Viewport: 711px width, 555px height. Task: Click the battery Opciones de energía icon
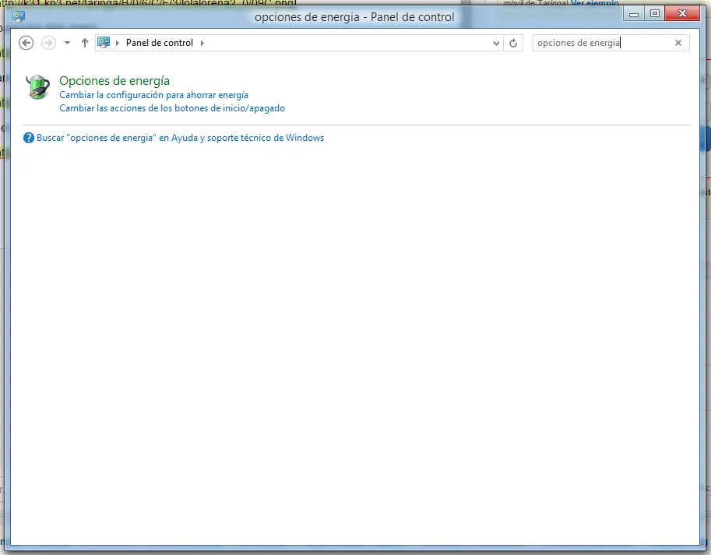pyautogui.click(x=37, y=87)
